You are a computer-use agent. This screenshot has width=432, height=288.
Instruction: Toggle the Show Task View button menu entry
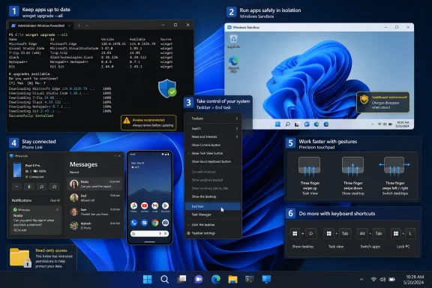pyautogui.click(x=213, y=153)
